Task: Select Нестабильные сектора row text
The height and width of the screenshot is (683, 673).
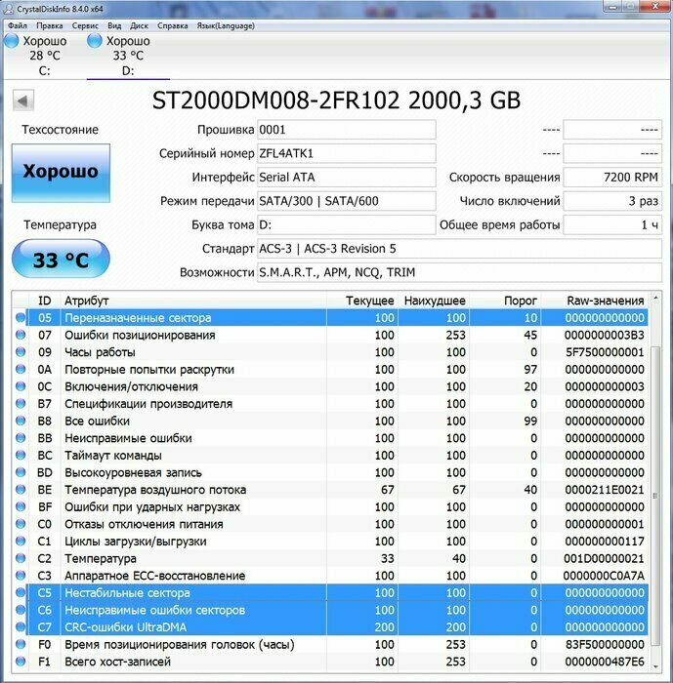Action: pyautogui.click(x=127, y=593)
